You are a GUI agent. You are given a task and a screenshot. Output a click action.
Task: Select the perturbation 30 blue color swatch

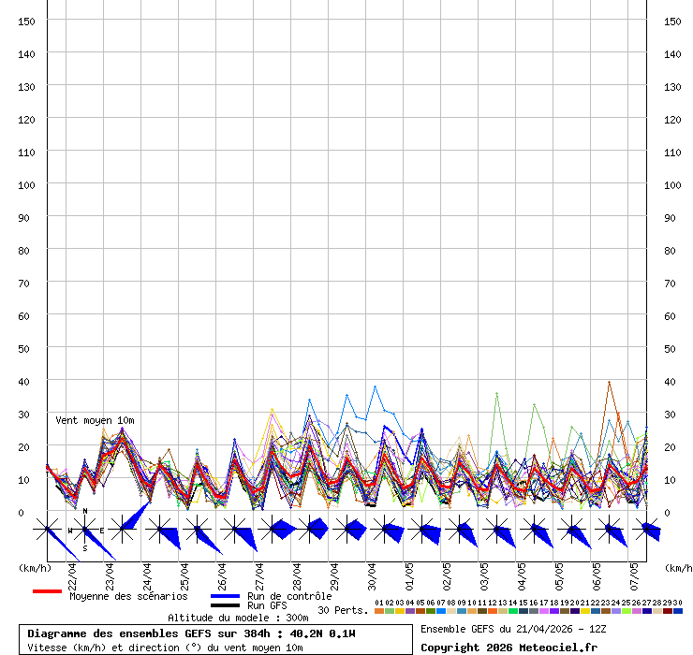(x=678, y=611)
